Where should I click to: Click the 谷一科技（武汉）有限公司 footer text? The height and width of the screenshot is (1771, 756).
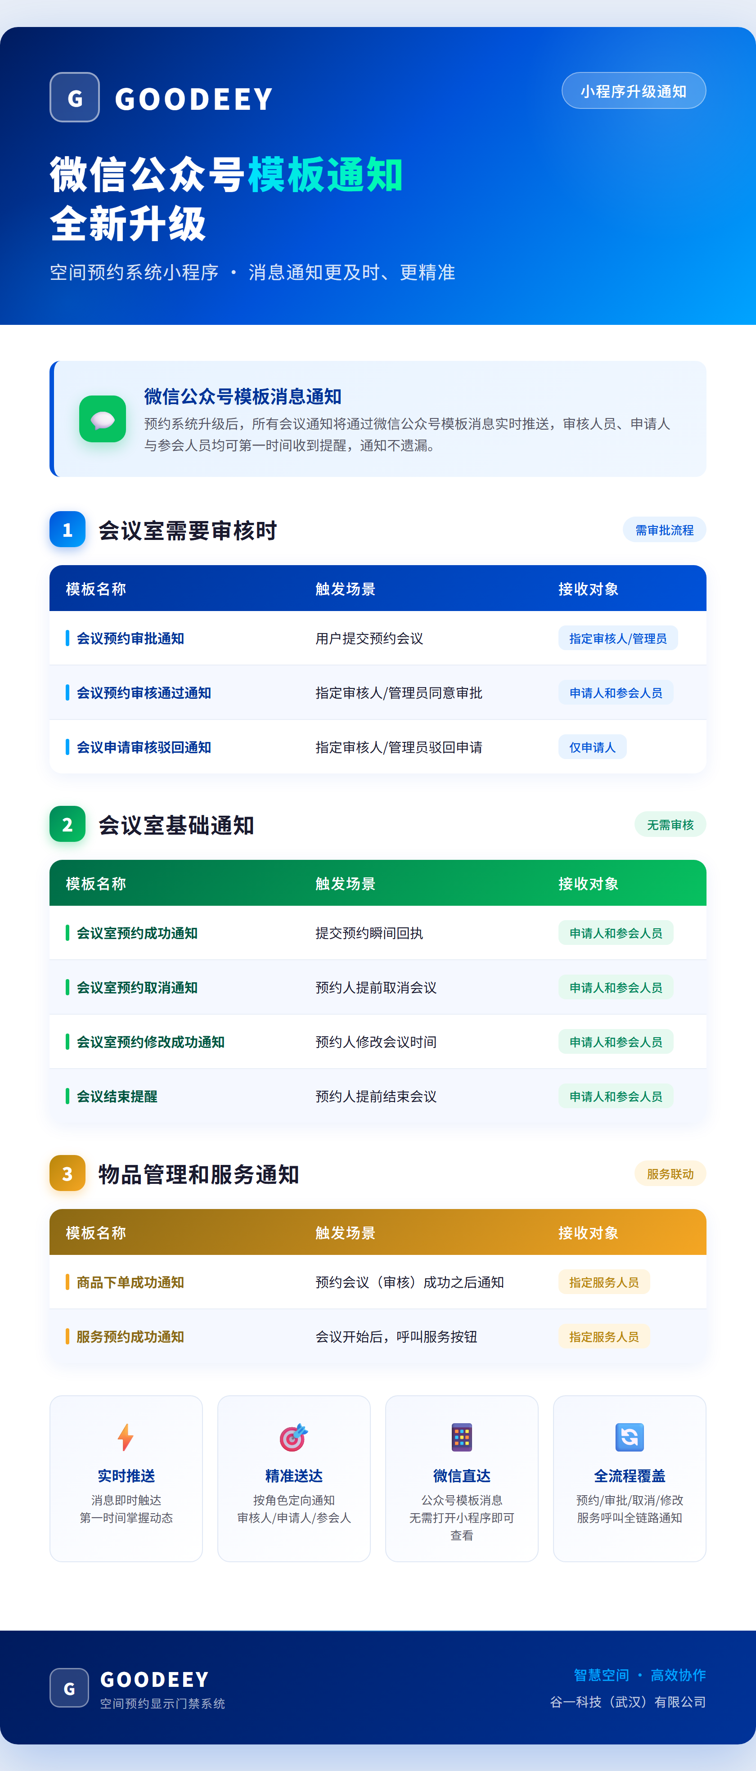point(627,1702)
